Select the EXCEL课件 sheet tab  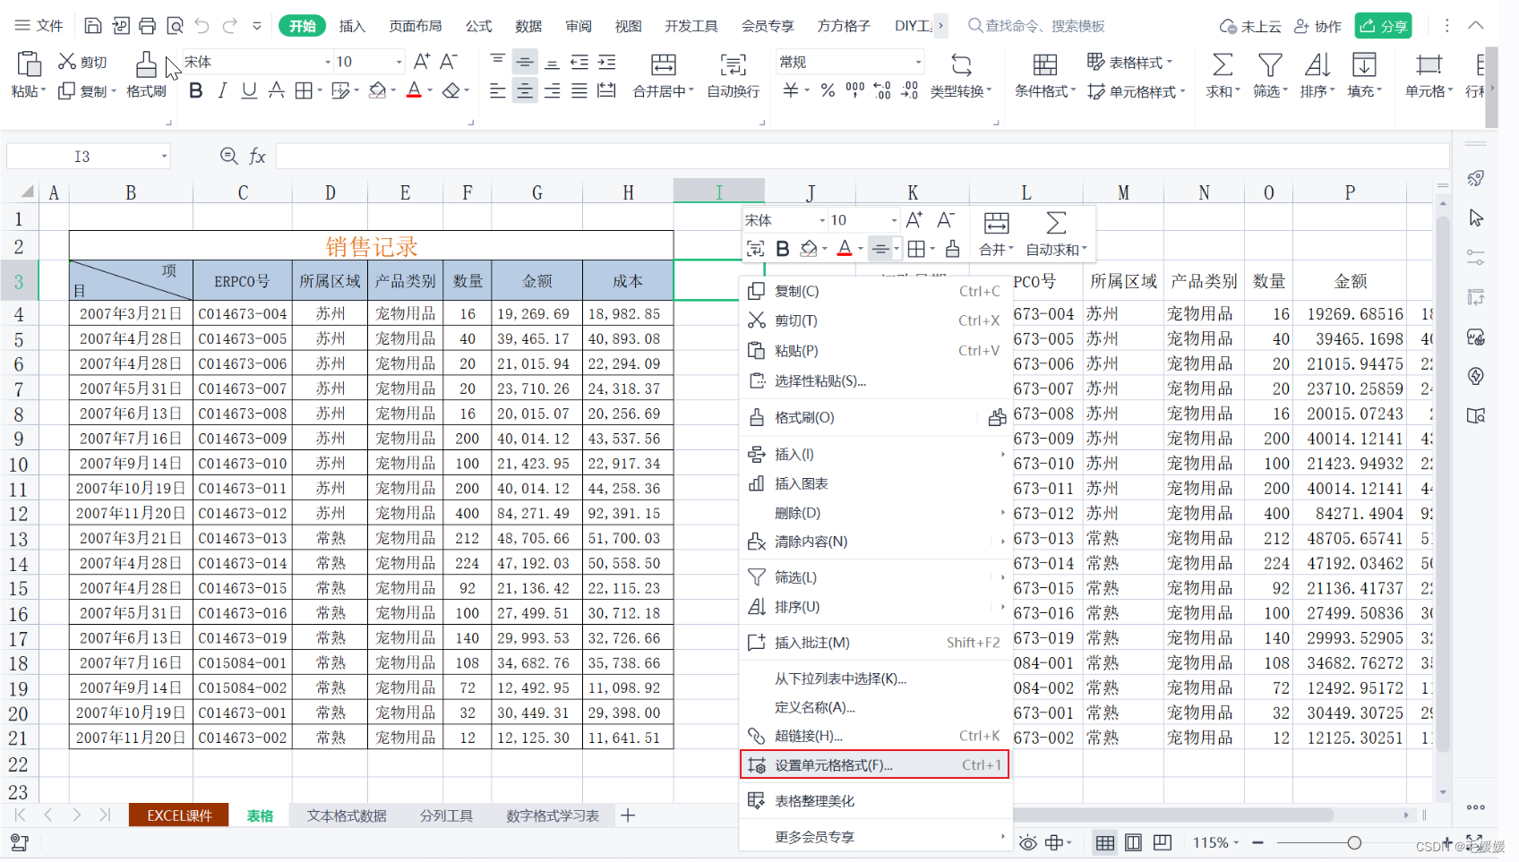pyautogui.click(x=179, y=815)
